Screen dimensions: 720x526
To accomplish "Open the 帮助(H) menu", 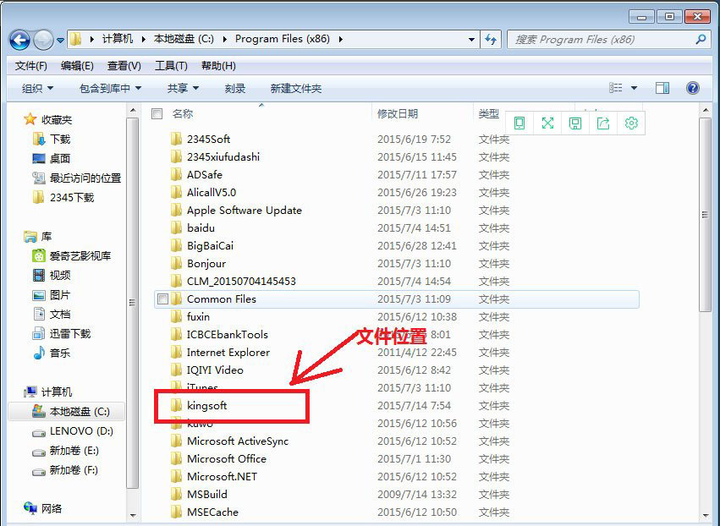I will [x=218, y=66].
